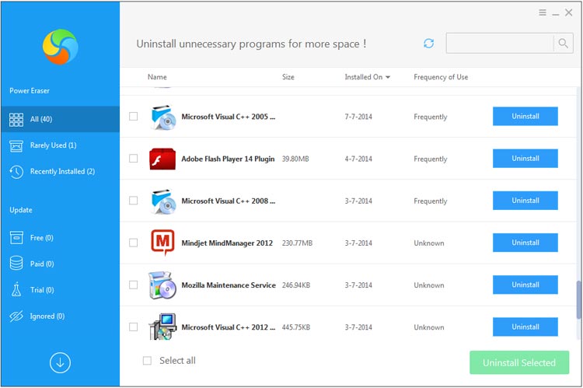Click the Rarely Used box icon
Viewport: 583px width, 388px height.
tap(16, 146)
